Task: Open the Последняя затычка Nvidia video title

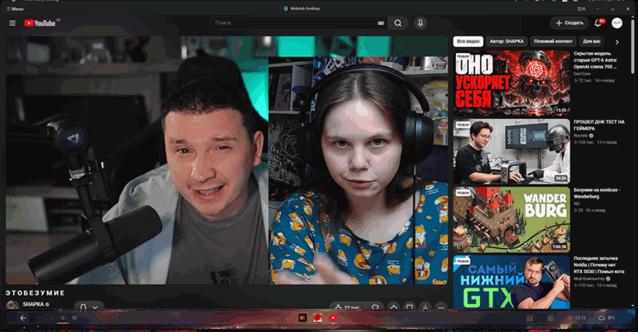Action: click(598, 264)
